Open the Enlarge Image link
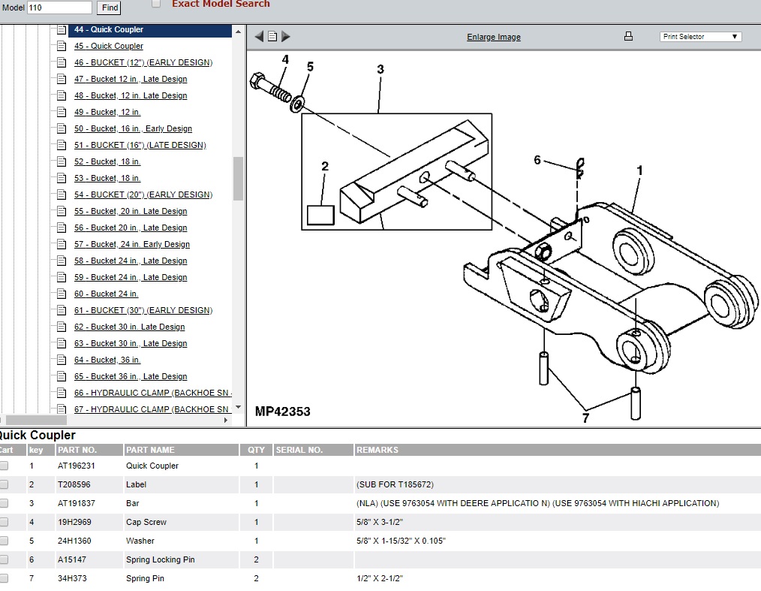This screenshot has height=591, width=761. point(493,37)
